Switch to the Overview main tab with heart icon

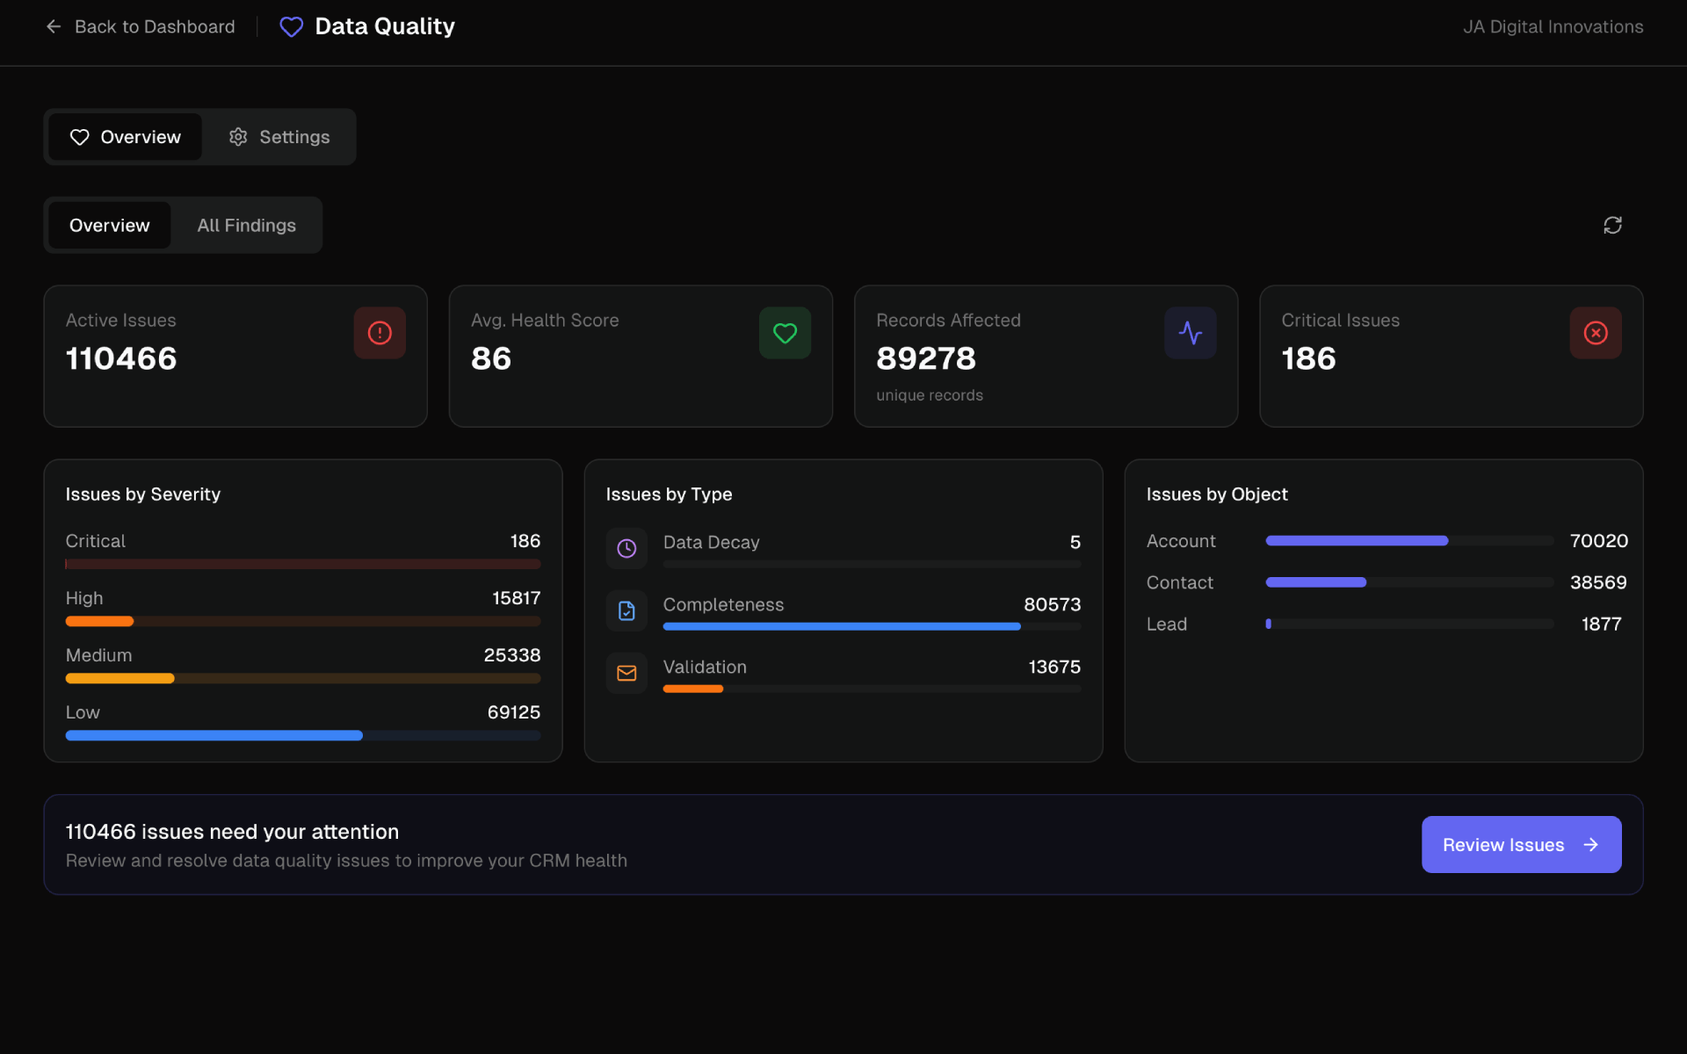click(125, 136)
